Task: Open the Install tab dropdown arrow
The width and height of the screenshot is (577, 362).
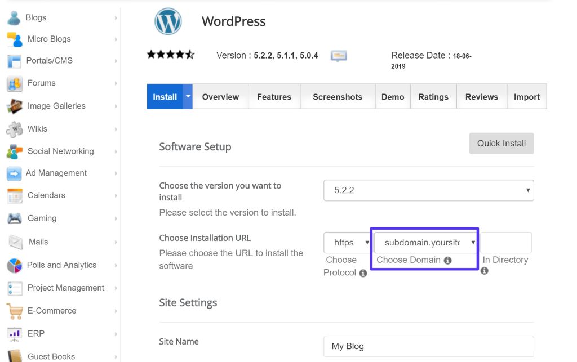Action: coord(188,97)
